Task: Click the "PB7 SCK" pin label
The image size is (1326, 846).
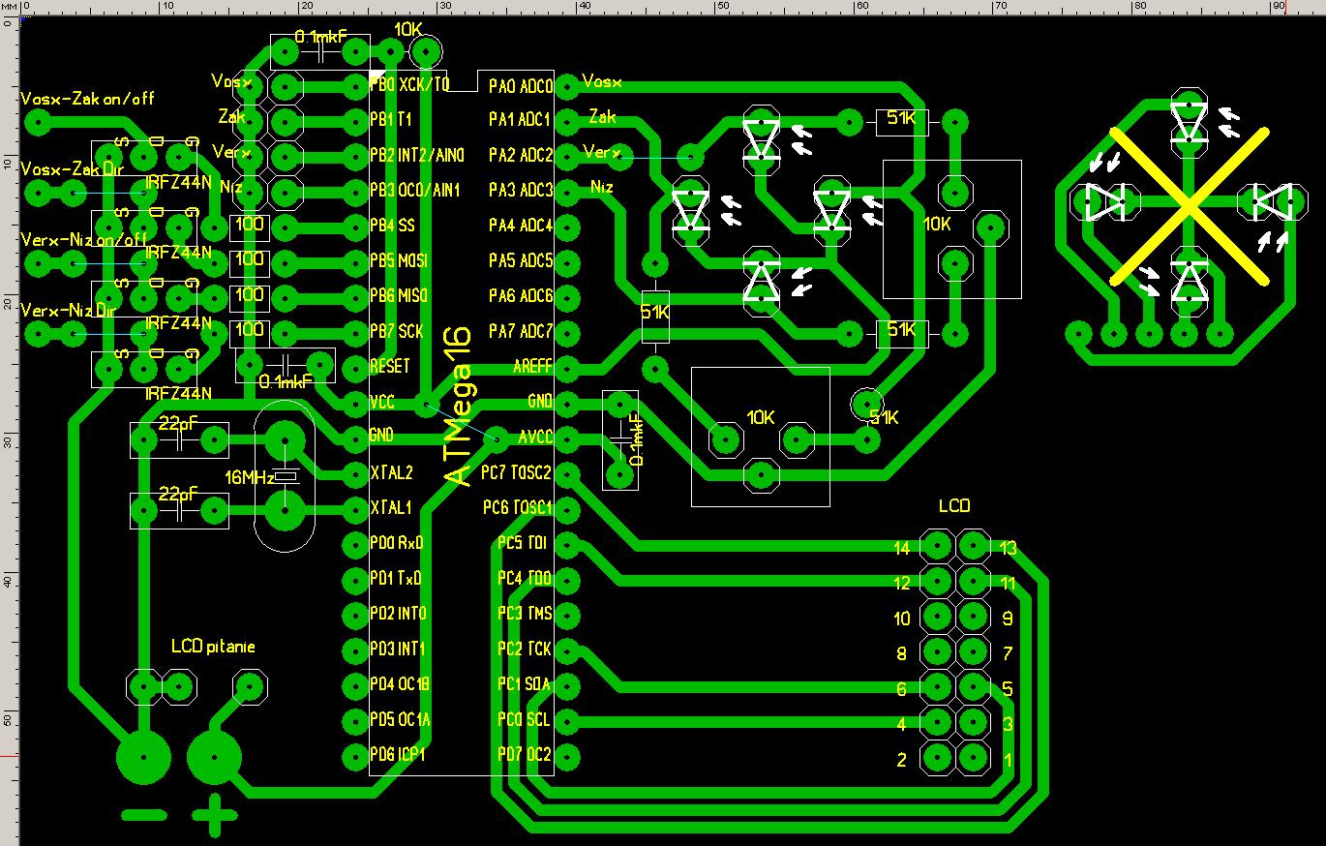Action: 397,331
